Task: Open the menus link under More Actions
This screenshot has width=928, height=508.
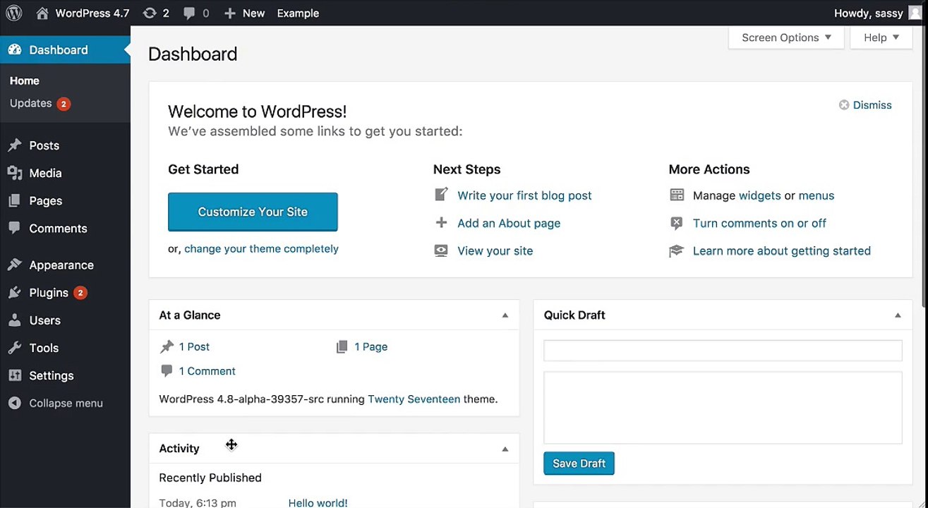Action: pyautogui.click(x=816, y=195)
